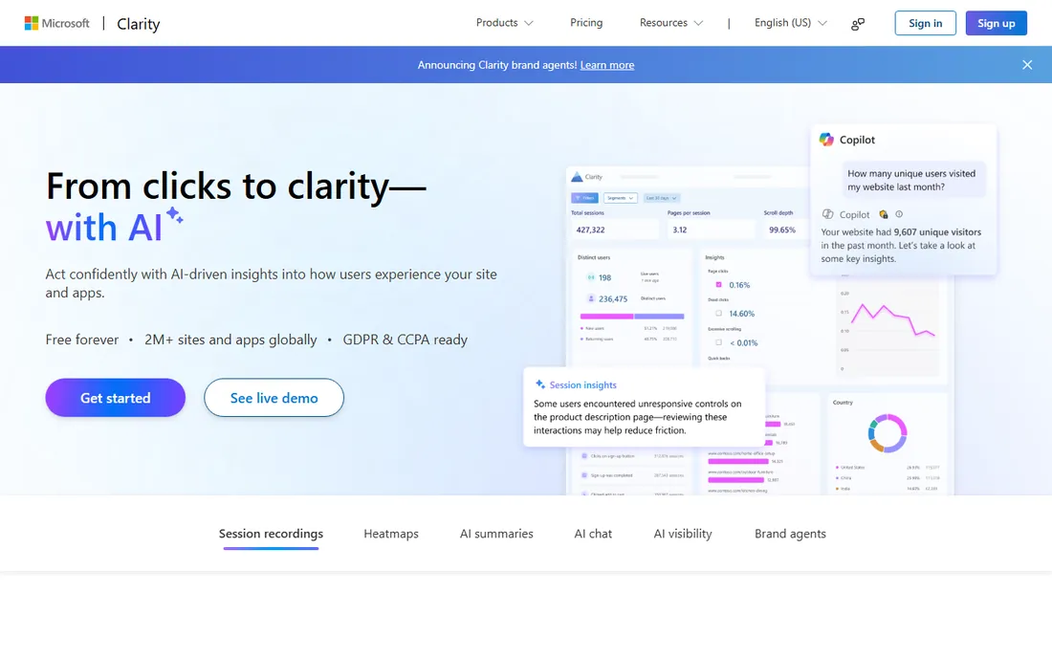Open the Segments dropdown in dashboard preview

621,198
